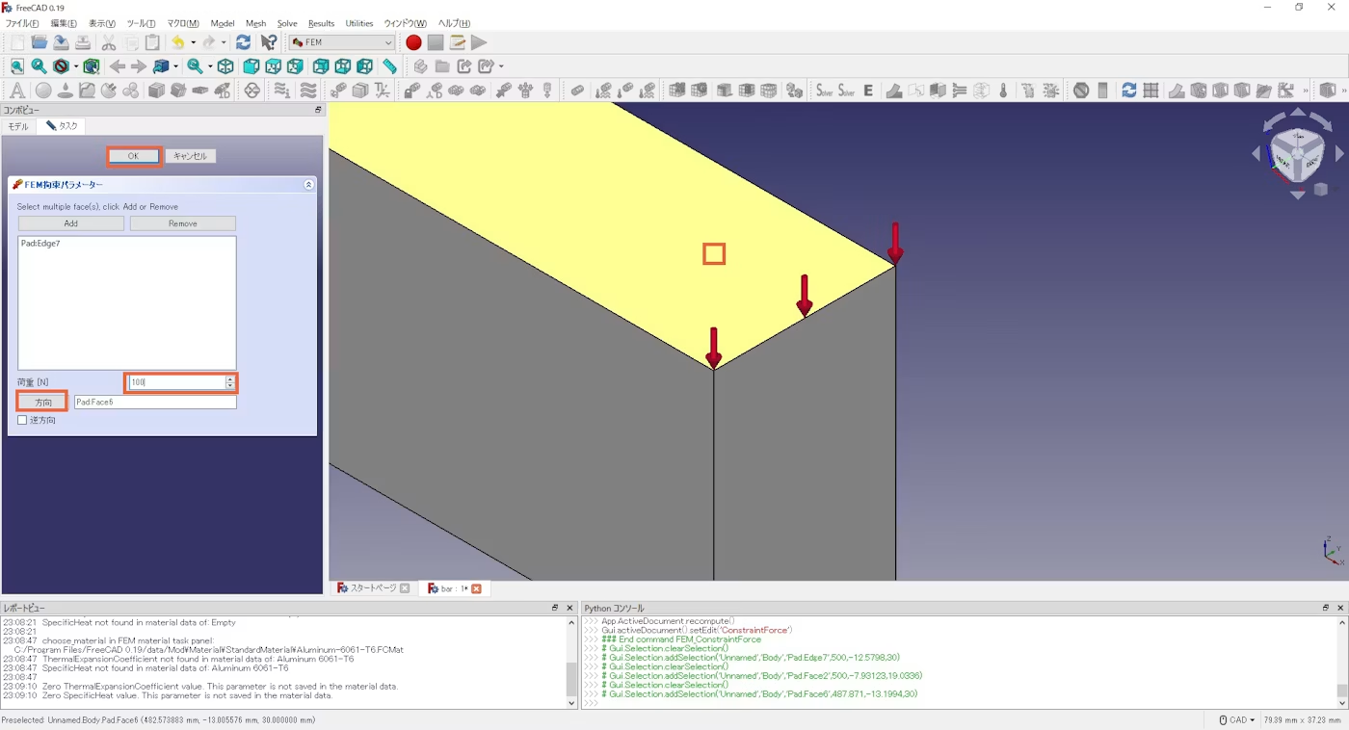Click the purge results prohibition icon
This screenshot has width=1349, height=730.
[x=1081, y=91]
